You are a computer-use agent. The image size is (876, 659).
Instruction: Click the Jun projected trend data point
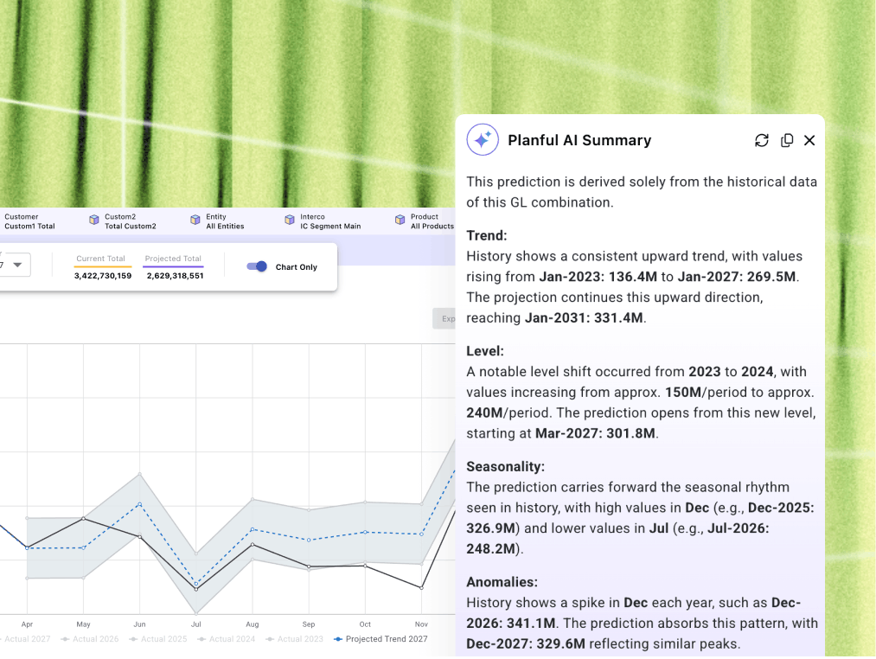140,504
